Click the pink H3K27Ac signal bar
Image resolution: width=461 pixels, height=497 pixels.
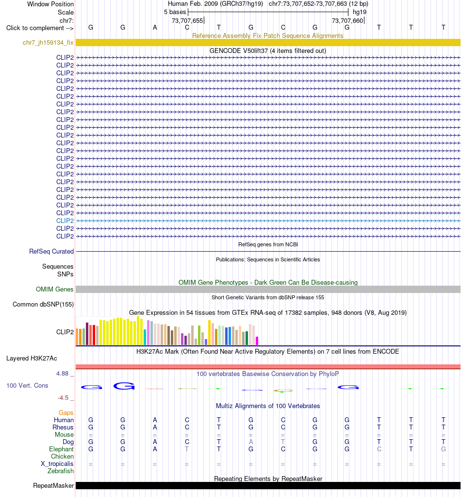tap(268, 367)
